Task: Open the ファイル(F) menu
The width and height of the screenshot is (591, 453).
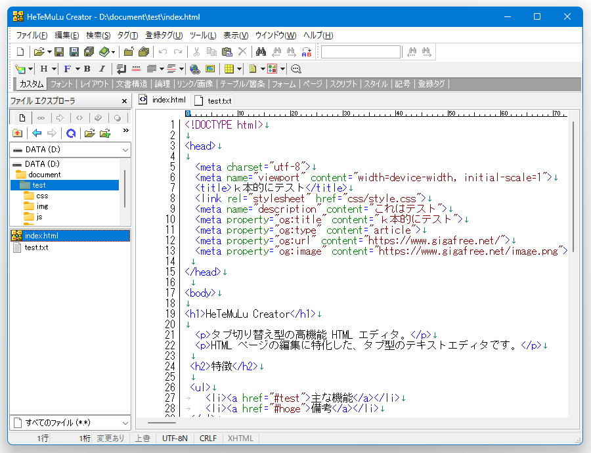Action: tap(32, 35)
